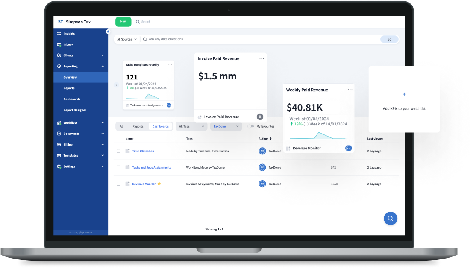Open Weekly Paid Revenue three-dot menu
Screen dimensions: 476x268
(x=350, y=90)
